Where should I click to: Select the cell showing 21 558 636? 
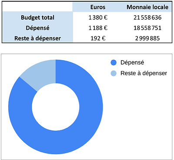click(x=147, y=17)
